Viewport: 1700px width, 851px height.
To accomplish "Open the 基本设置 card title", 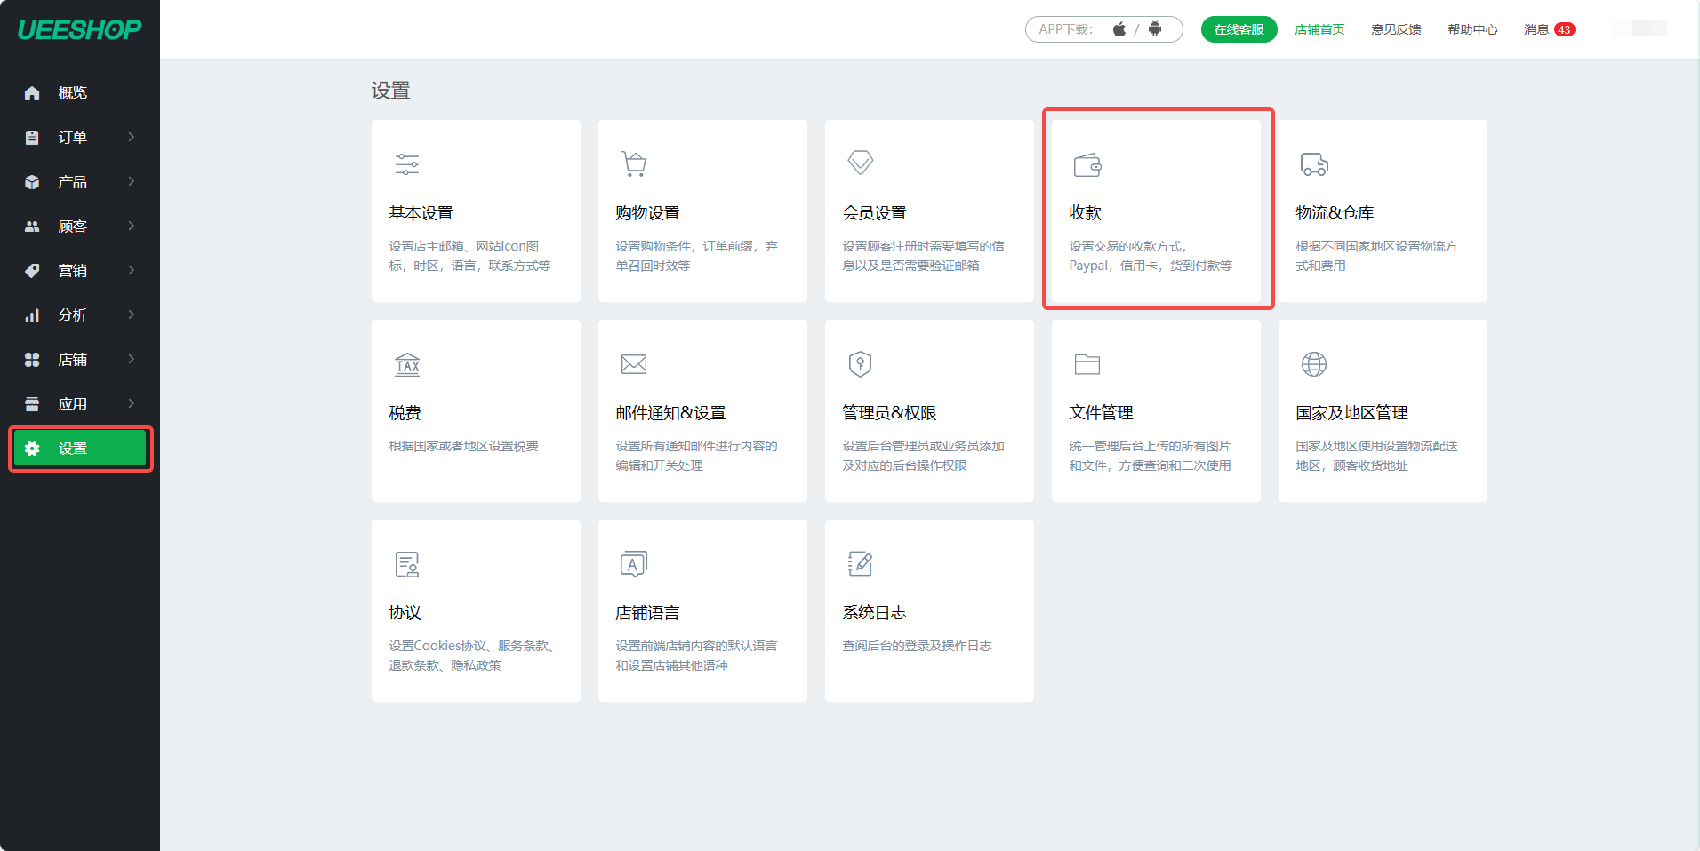I will point(421,213).
